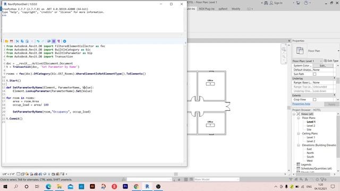Toggle Crop View checkbox
The width and height of the screenshot is (340, 191).
(x=314, y=100)
